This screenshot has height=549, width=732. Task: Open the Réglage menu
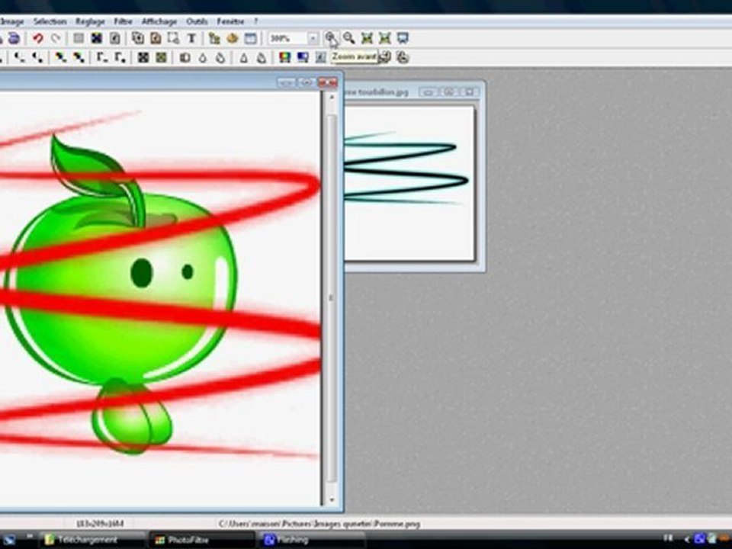point(90,21)
